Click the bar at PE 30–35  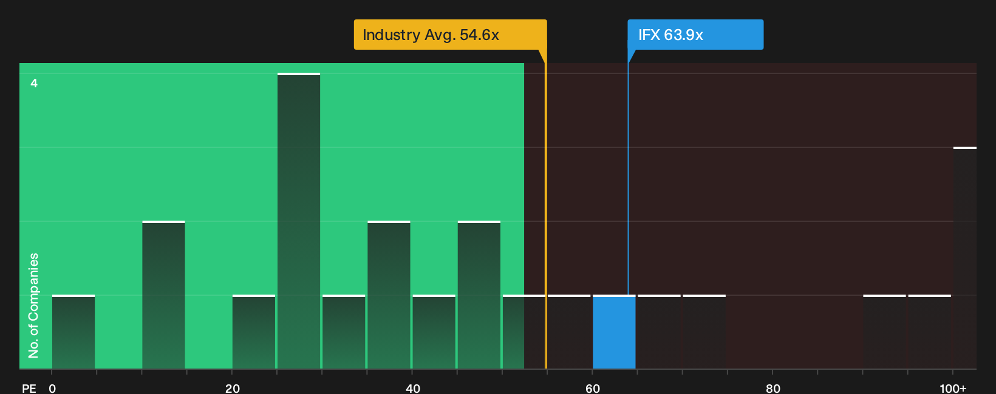tap(344, 332)
